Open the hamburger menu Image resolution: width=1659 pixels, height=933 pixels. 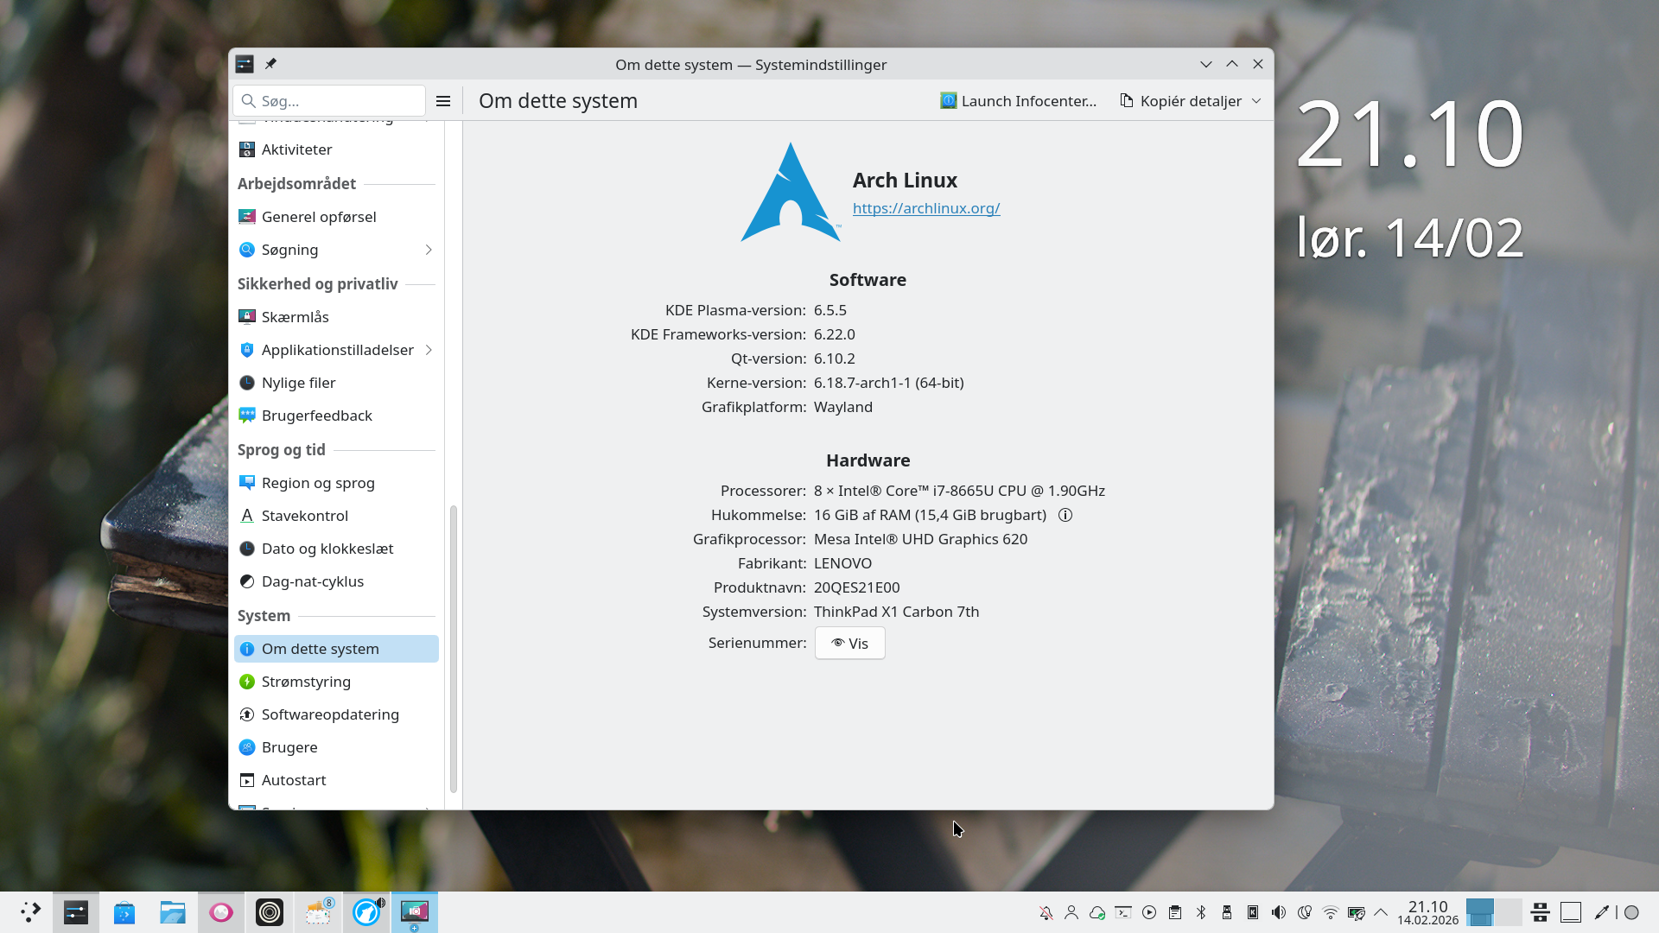click(443, 101)
